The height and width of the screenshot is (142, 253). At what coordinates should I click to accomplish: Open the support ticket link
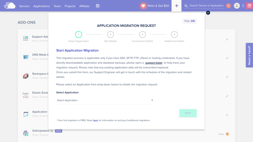pyautogui.click(x=154, y=63)
